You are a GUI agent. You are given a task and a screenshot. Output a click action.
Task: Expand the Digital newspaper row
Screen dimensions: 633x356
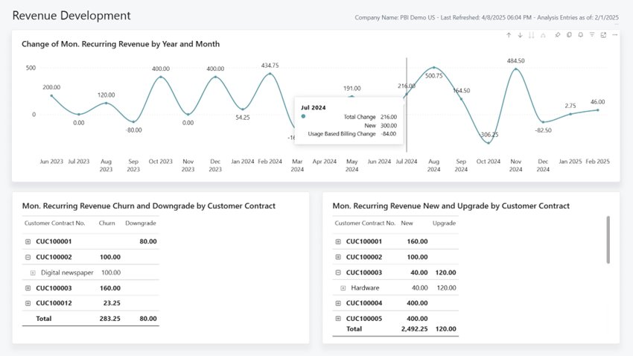(33, 273)
